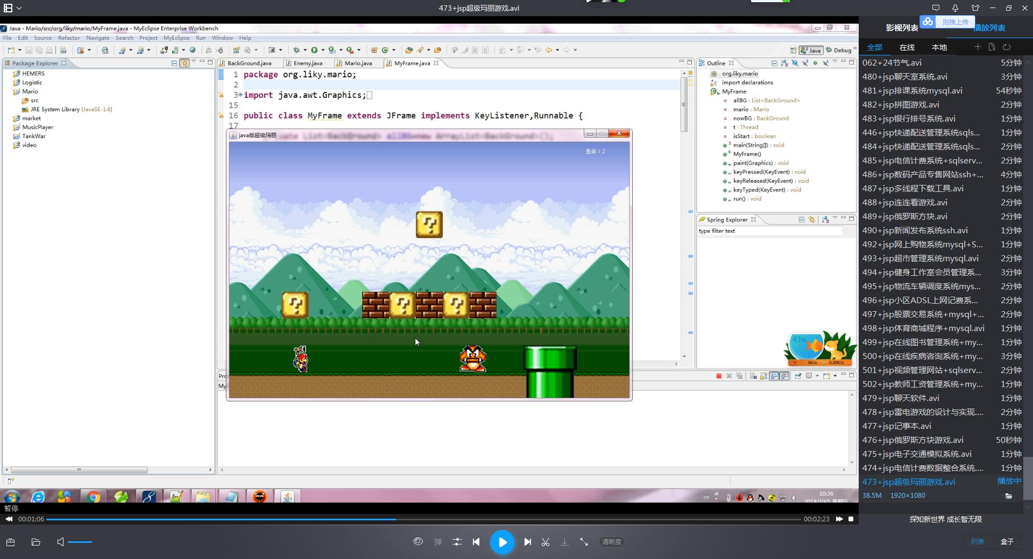Open the Eclipse Refactor menu

tap(69, 38)
